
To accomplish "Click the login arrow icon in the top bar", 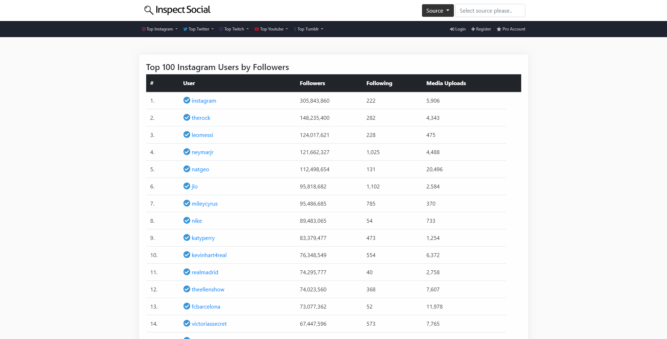I will pos(451,29).
